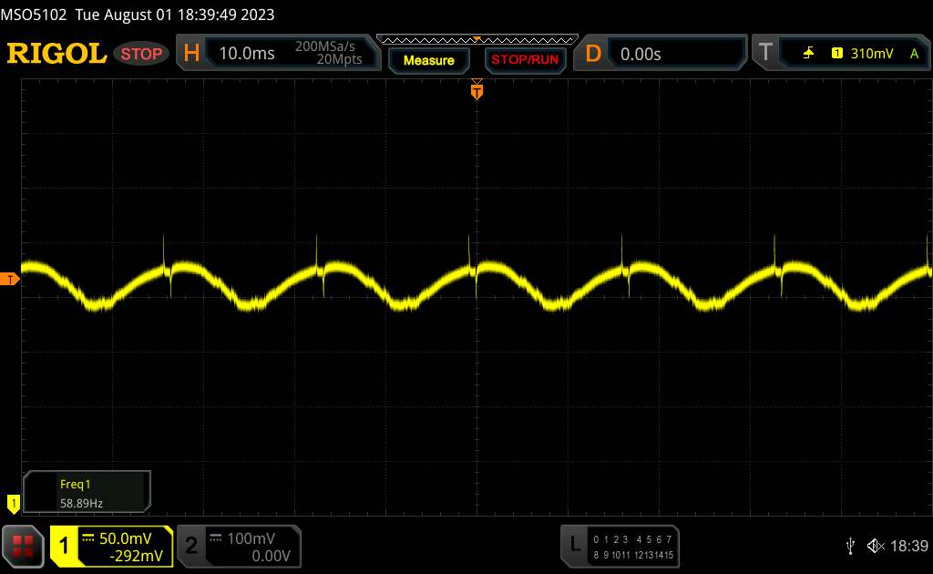The image size is (933, 574).
Task: Click channel 2 100mV scale value
Action: (251, 538)
